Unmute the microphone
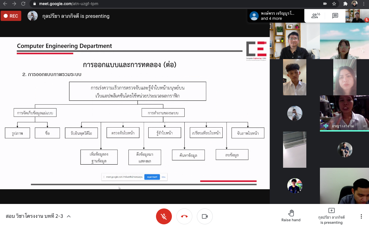Image resolution: width=369 pixels, height=228 pixels. [x=164, y=216]
